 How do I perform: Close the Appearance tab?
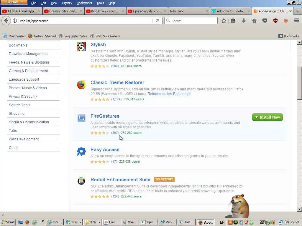click(290, 11)
